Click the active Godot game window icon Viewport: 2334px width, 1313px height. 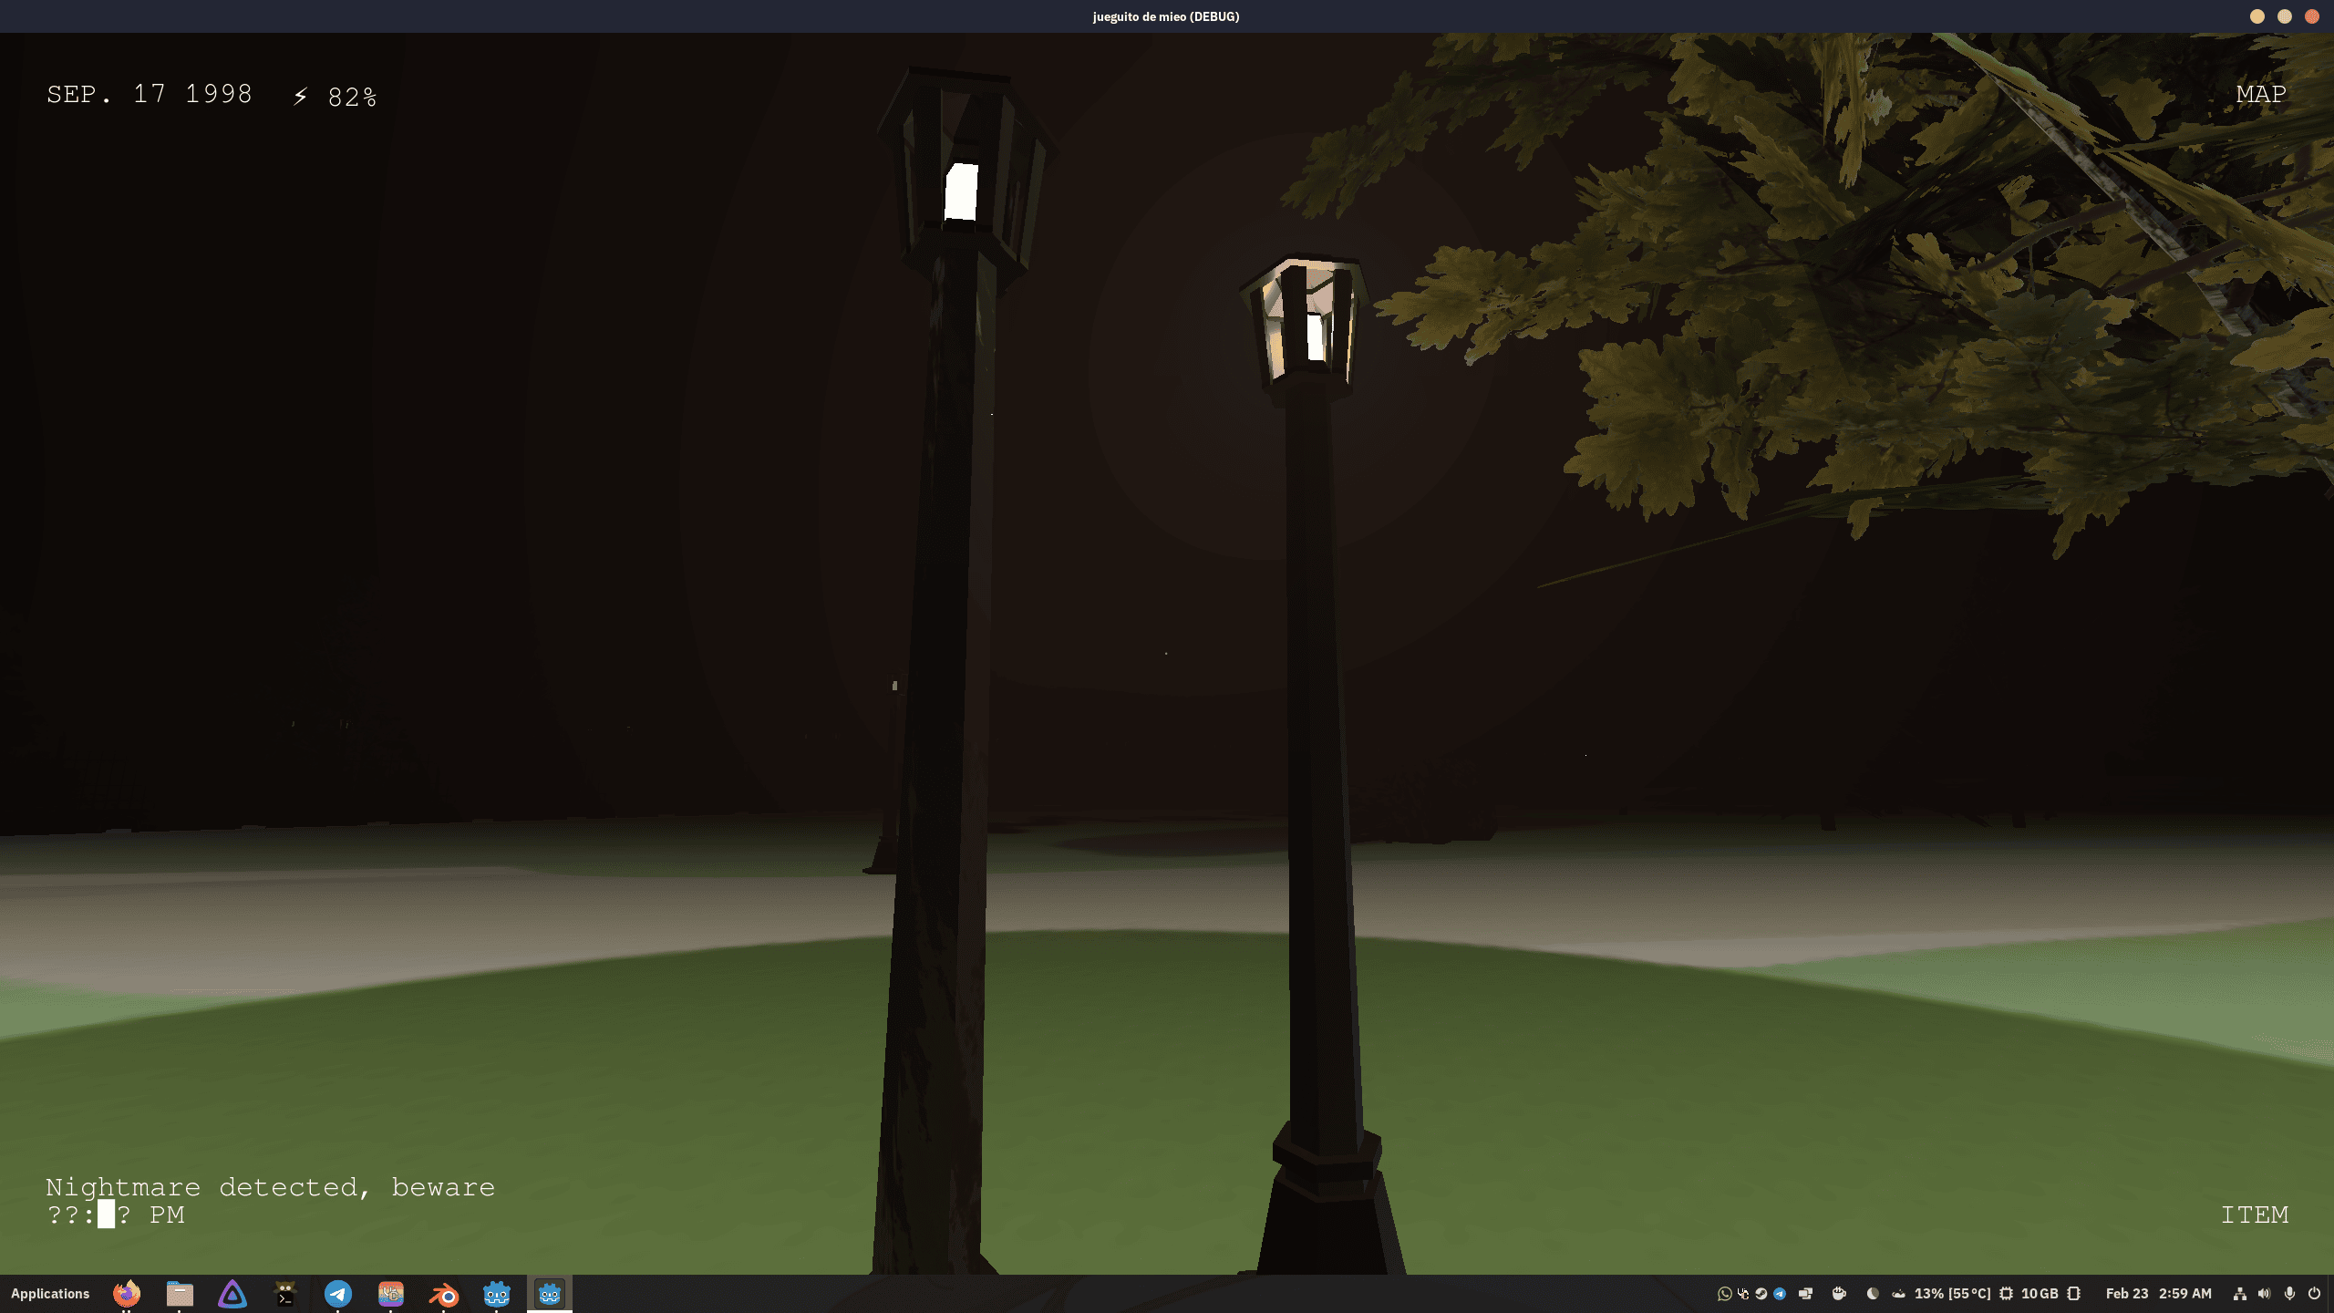tap(550, 1294)
